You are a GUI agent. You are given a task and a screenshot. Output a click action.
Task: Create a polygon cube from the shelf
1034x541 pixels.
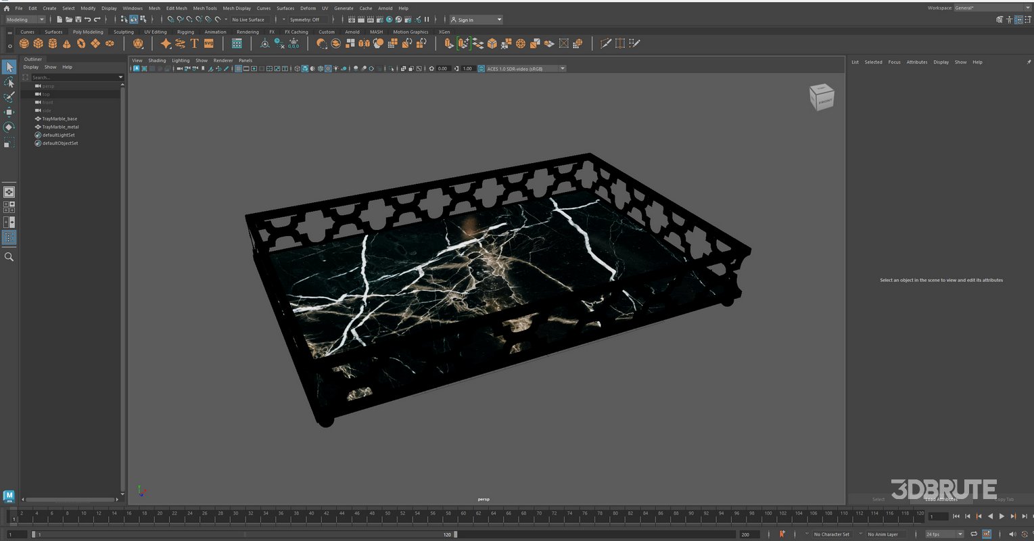(38, 43)
